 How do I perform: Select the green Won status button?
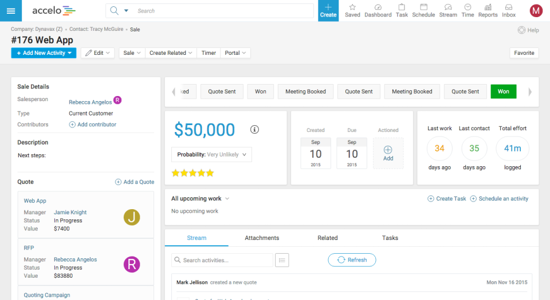pos(503,91)
